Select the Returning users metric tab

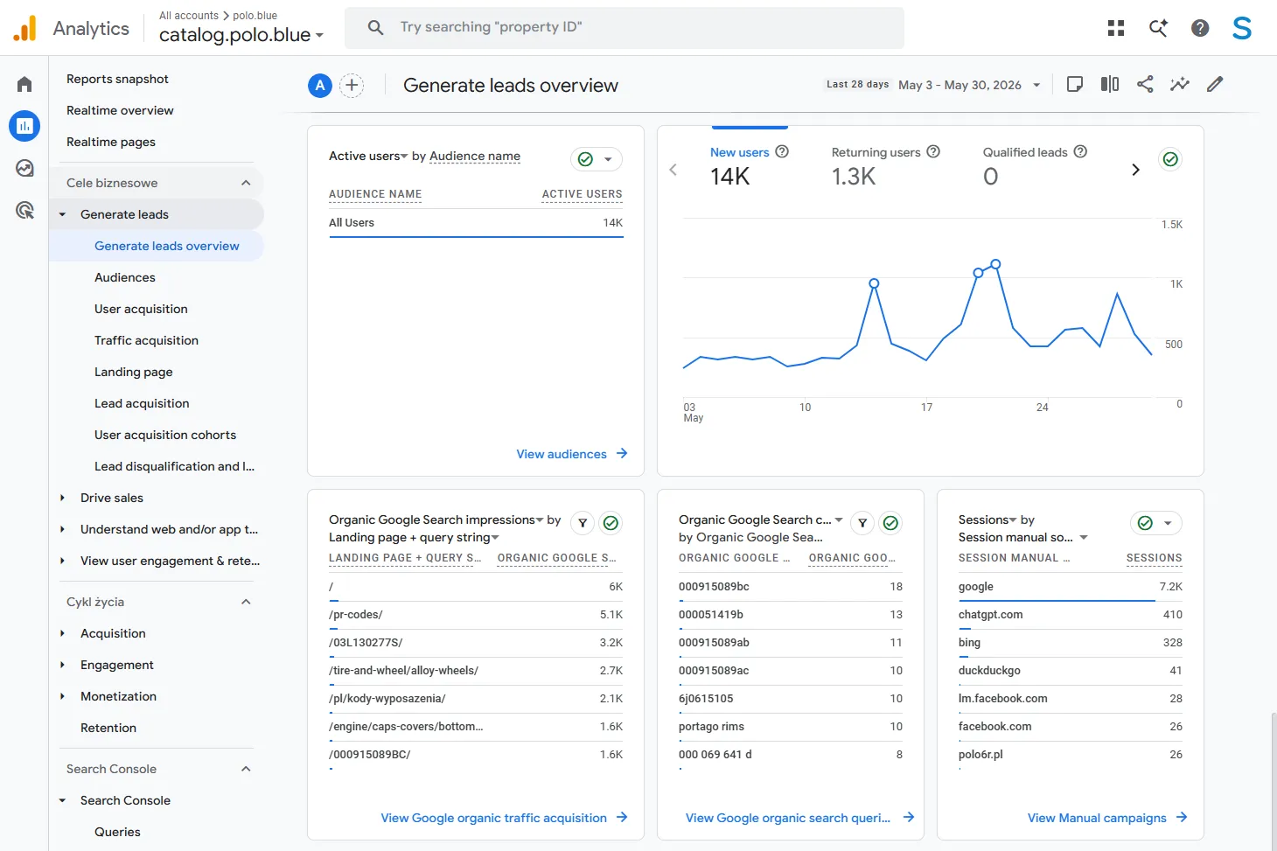pos(885,166)
